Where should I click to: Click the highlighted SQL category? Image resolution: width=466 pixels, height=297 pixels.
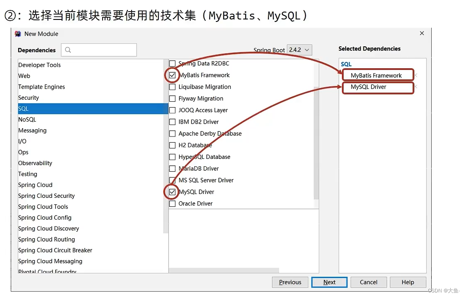[93, 108]
